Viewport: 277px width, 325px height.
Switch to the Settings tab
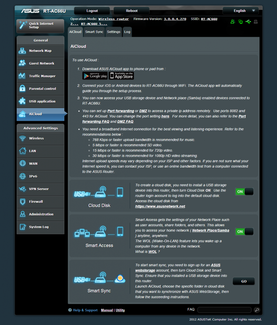(x=114, y=32)
